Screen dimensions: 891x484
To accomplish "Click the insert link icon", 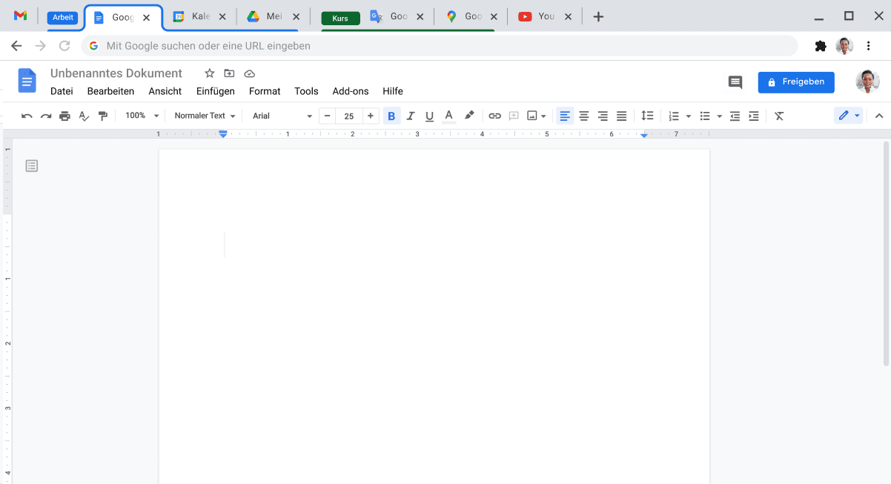I will [494, 116].
